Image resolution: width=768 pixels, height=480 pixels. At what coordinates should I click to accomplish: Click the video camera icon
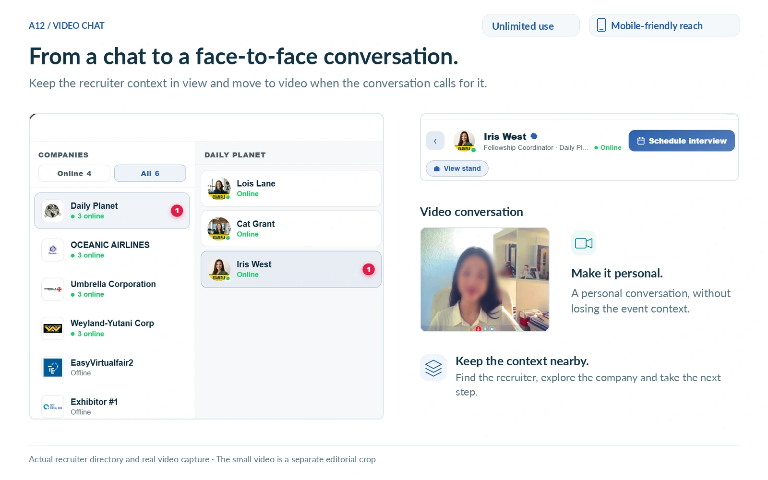pos(584,243)
